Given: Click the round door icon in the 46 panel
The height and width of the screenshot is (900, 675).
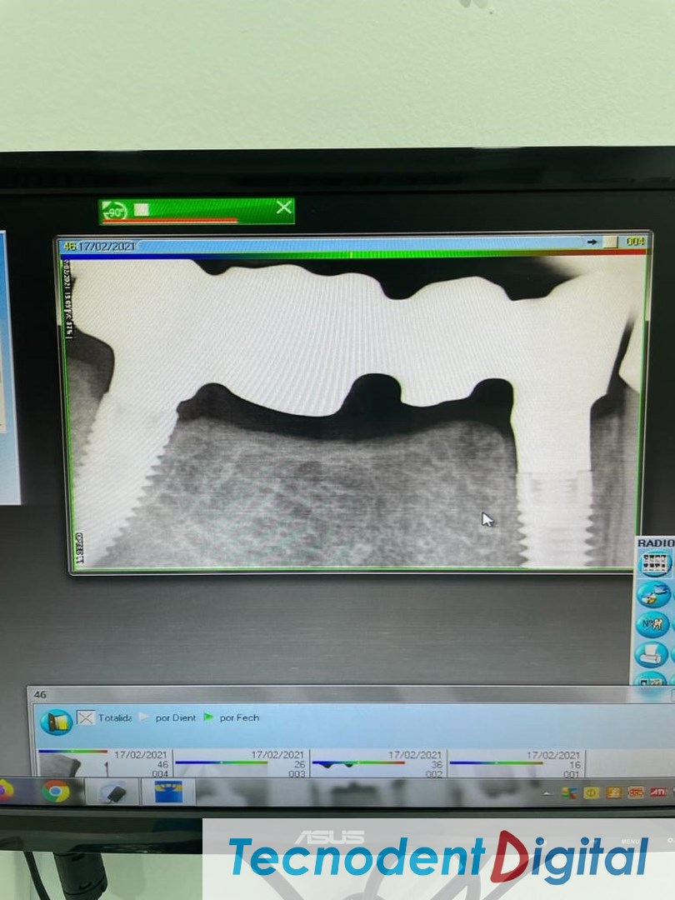Looking at the screenshot, I should tap(57, 722).
